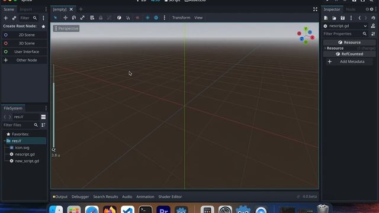The image size is (379, 213).
Task: Click the instantiate child scene link icon
Action: tap(14, 18)
